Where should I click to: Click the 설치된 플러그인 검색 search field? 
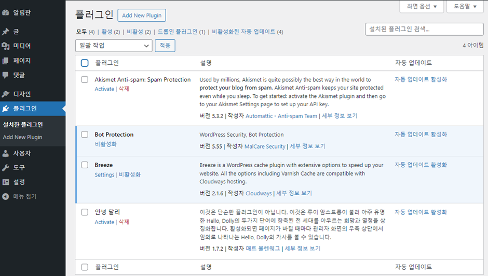click(x=424, y=29)
